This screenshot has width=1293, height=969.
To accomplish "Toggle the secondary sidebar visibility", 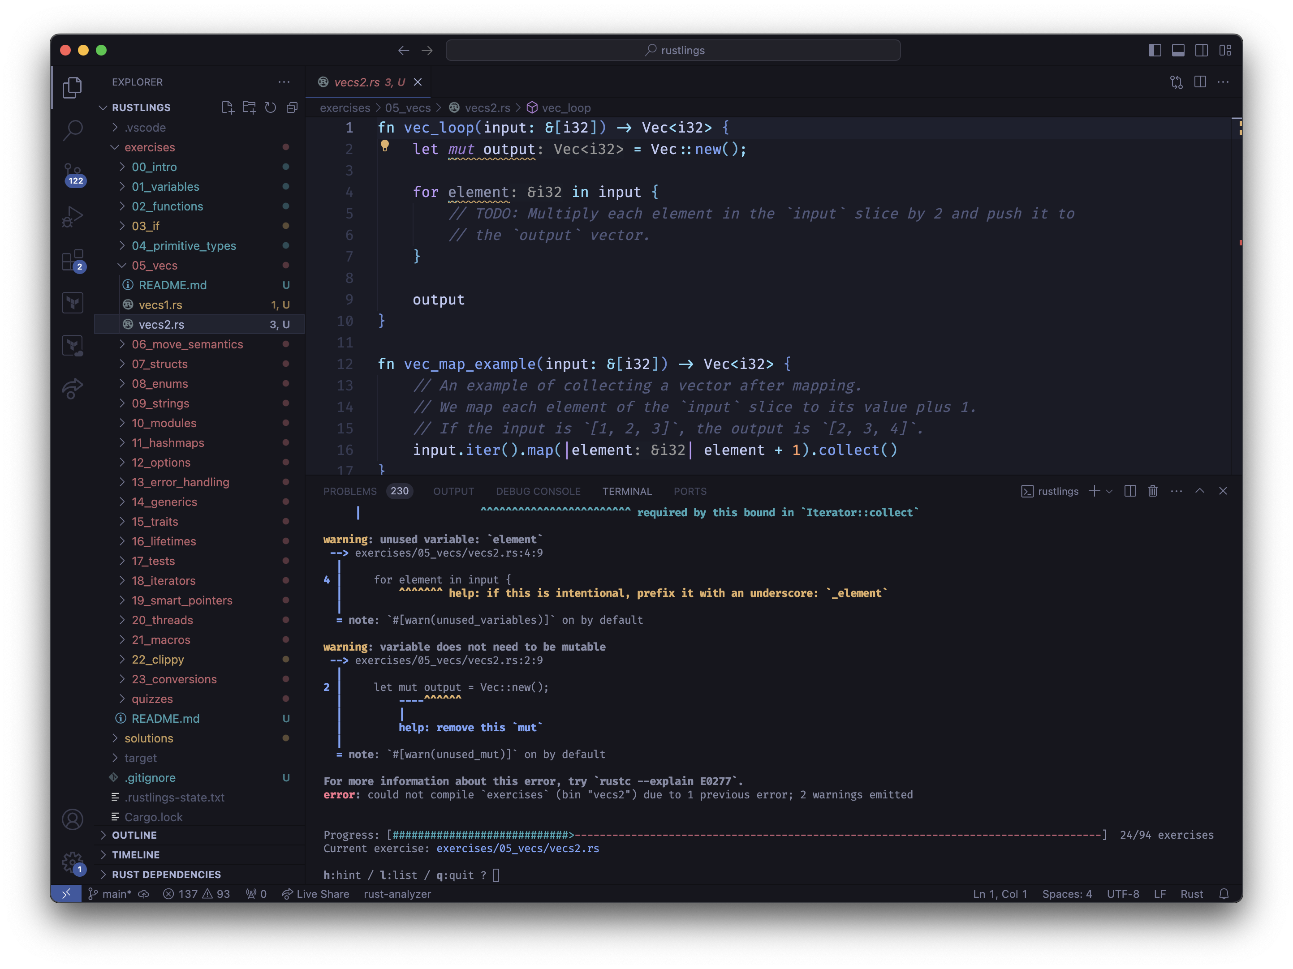I will coord(1201,50).
